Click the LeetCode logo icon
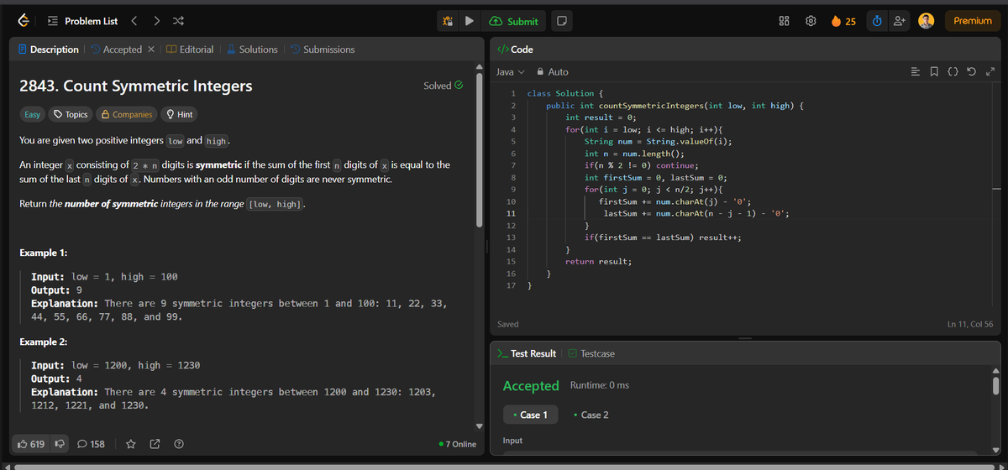Image resolution: width=1008 pixels, height=470 pixels. (x=25, y=20)
